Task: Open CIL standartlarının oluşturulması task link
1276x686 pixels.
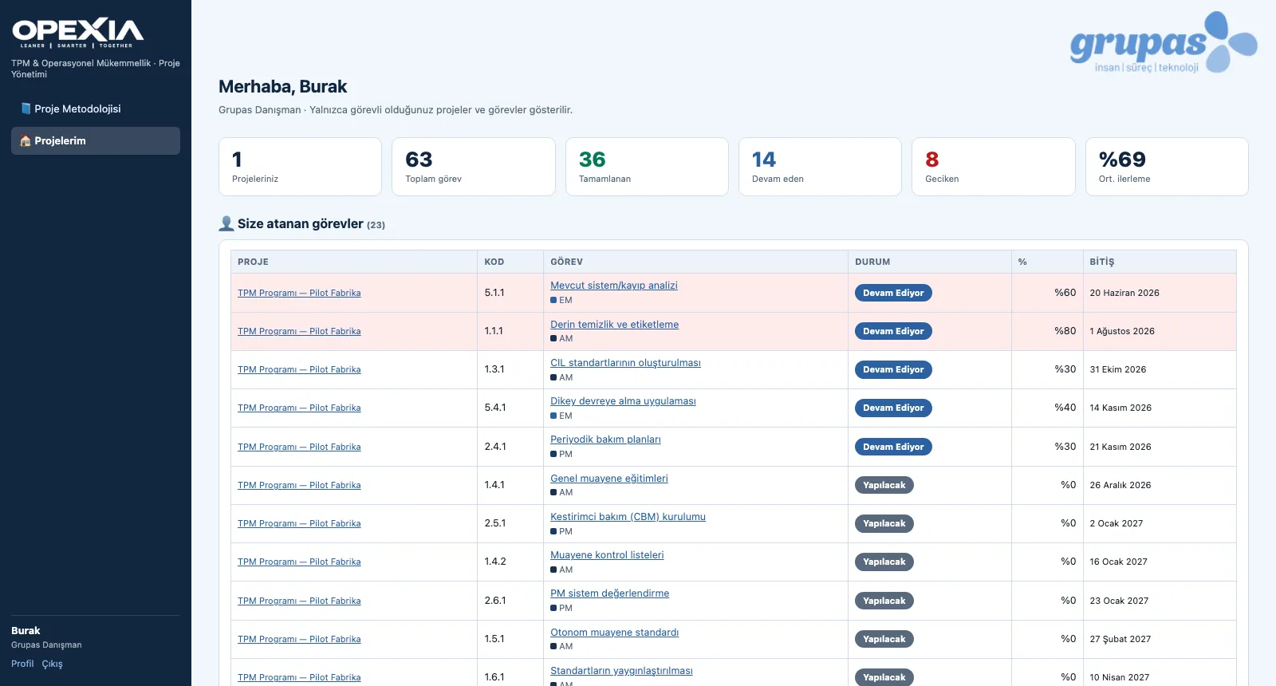Action: (x=625, y=363)
